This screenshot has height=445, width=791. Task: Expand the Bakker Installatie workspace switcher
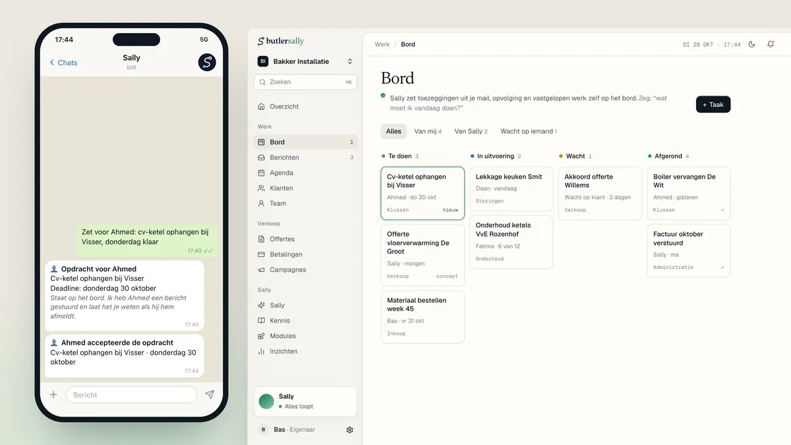pos(305,61)
